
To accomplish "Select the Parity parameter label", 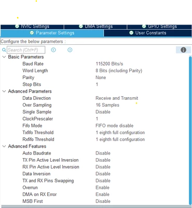I will (29, 77).
